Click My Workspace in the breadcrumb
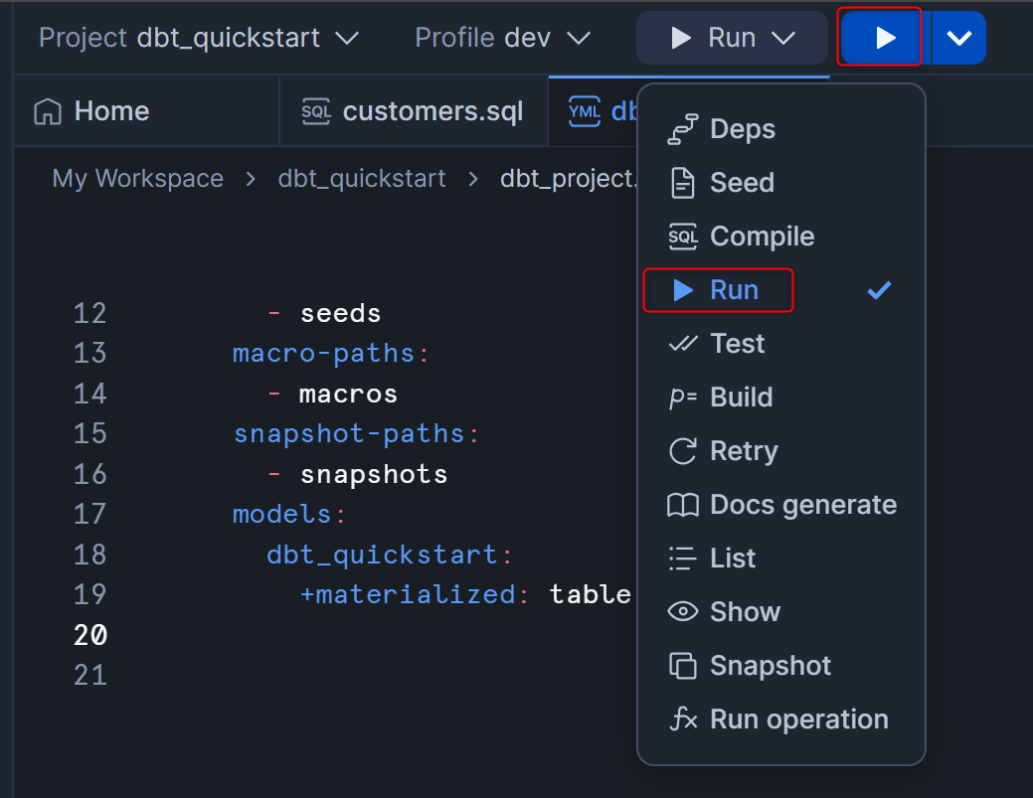The height and width of the screenshot is (798, 1033). (137, 179)
